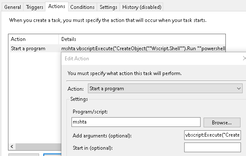The width and height of the screenshot is (246, 156).
Task: Focus the Program/script mshta field
Action: pyautogui.click(x=136, y=122)
